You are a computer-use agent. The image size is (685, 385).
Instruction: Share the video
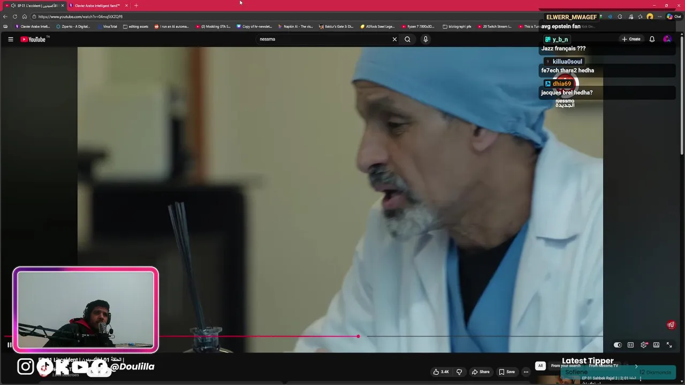[x=481, y=372]
